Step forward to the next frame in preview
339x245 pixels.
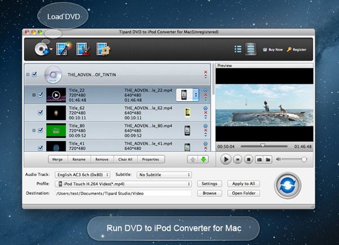(238, 160)
